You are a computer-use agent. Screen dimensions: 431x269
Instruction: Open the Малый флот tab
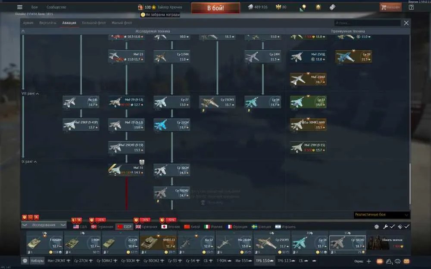pyautogui.click(x=122, y=23)
